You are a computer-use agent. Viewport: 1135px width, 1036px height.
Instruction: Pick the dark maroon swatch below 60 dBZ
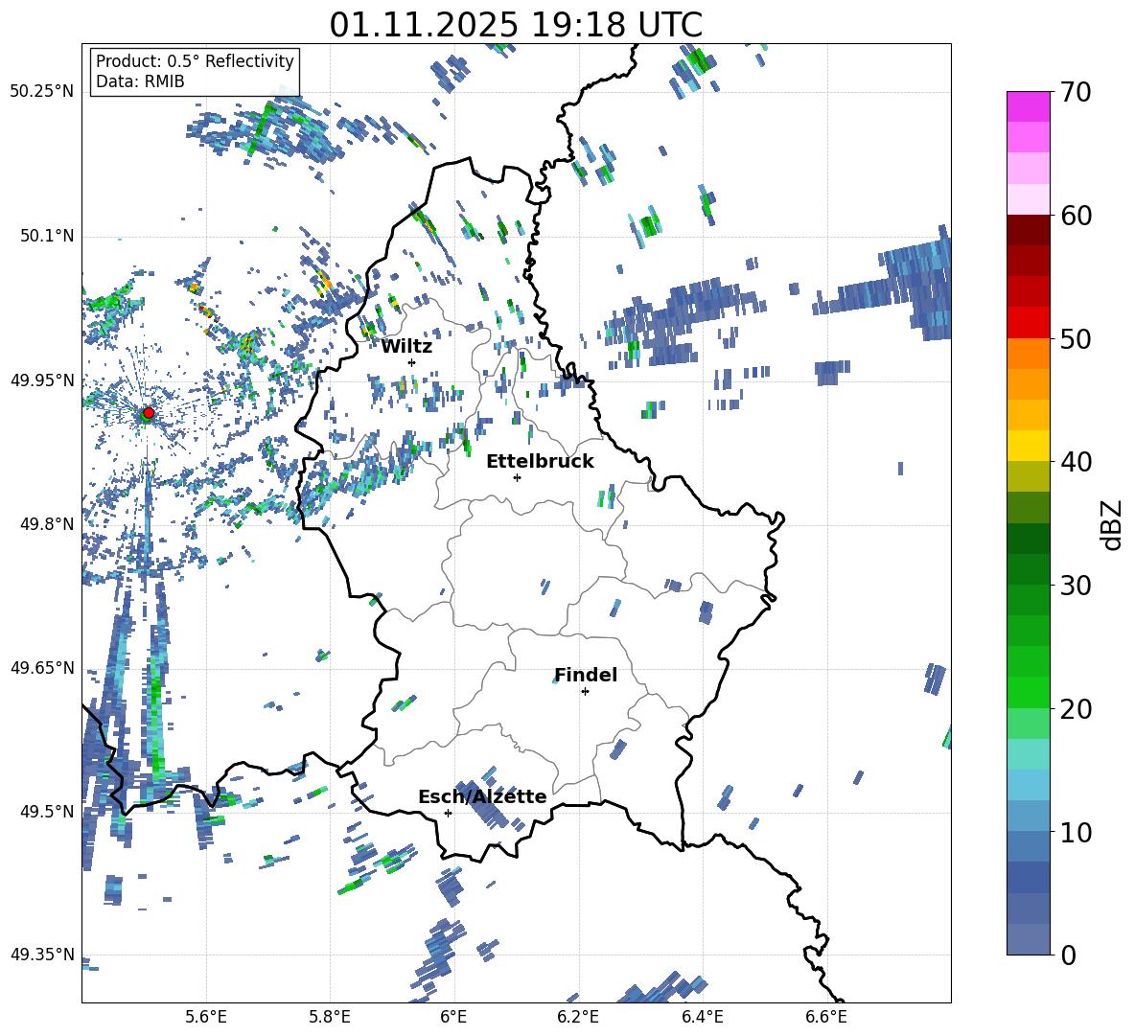[1028, 229]
